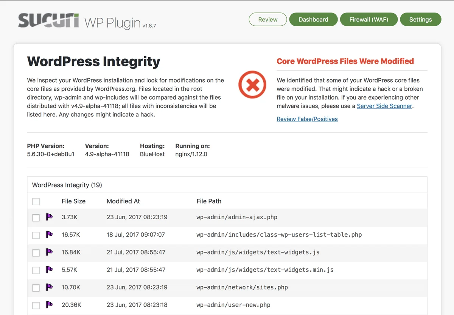Switch to the Firewall (WAF) section
The width and height of the screenshot is (454, 315).
(368, 19)
